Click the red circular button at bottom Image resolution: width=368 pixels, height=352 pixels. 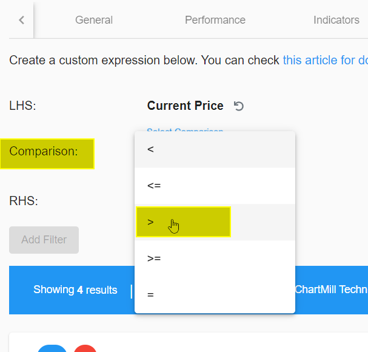click(85, 348)
